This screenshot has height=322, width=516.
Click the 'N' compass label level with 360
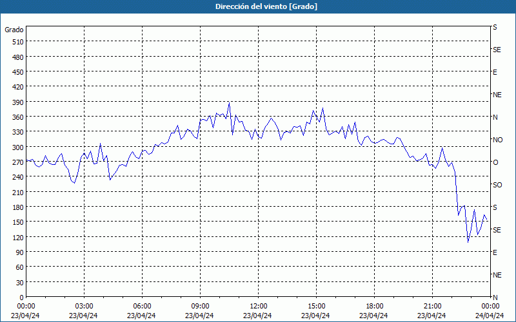click(495, 117)
